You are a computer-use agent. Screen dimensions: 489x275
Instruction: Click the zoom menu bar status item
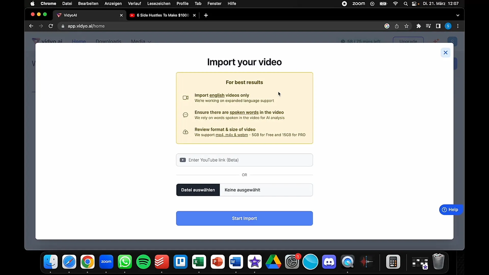[359, 4]
